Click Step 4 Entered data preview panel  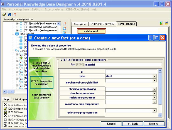tap(41, 96)
